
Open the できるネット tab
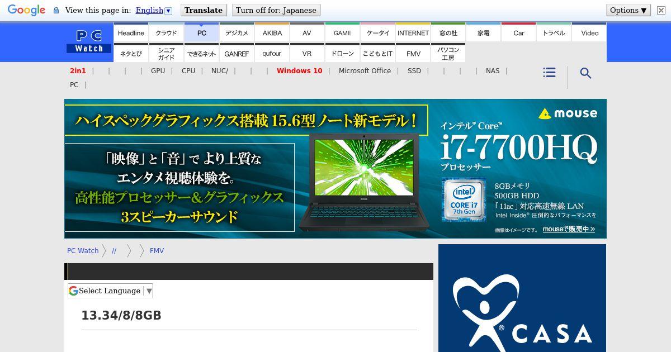point(202,53)
